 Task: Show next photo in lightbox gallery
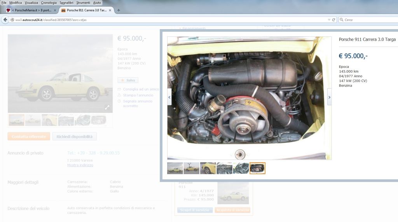(x=329, y=97)
